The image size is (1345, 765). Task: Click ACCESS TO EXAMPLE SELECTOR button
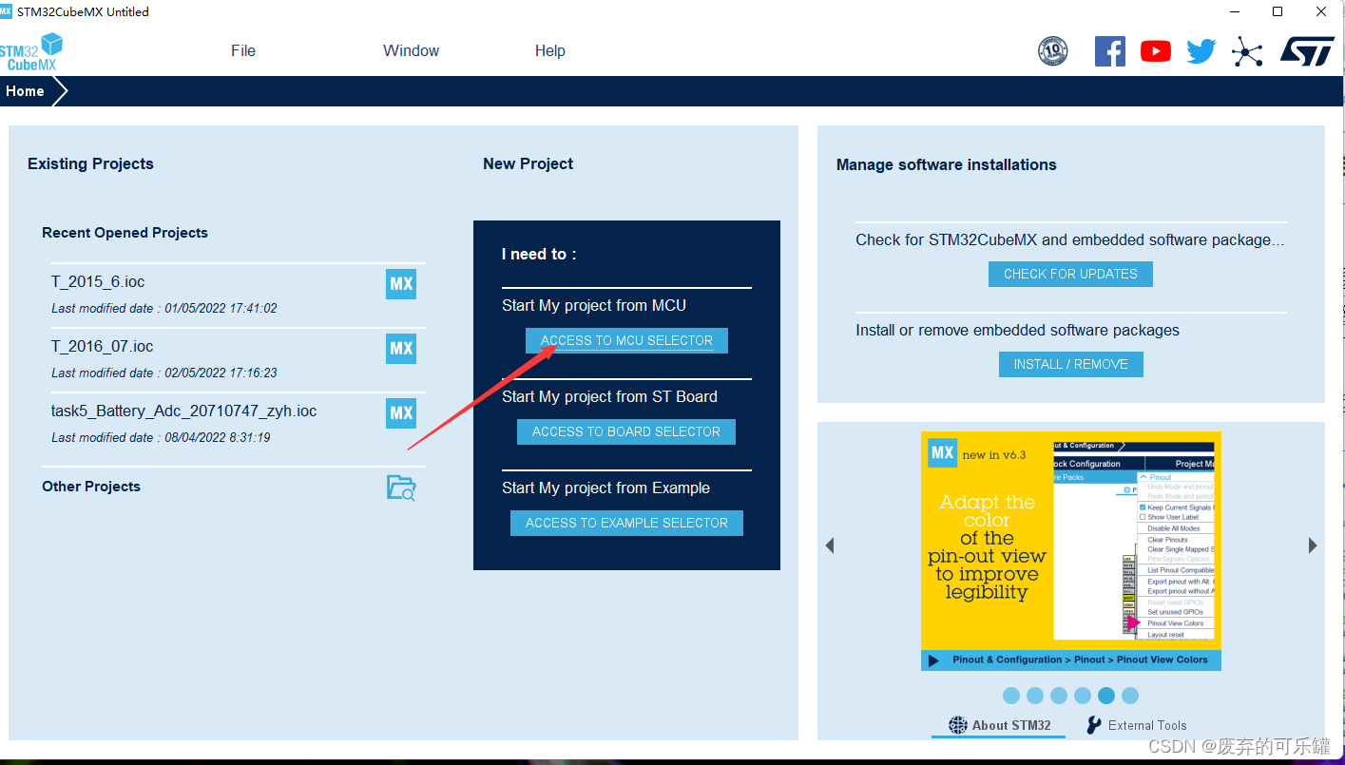point(626,523)
